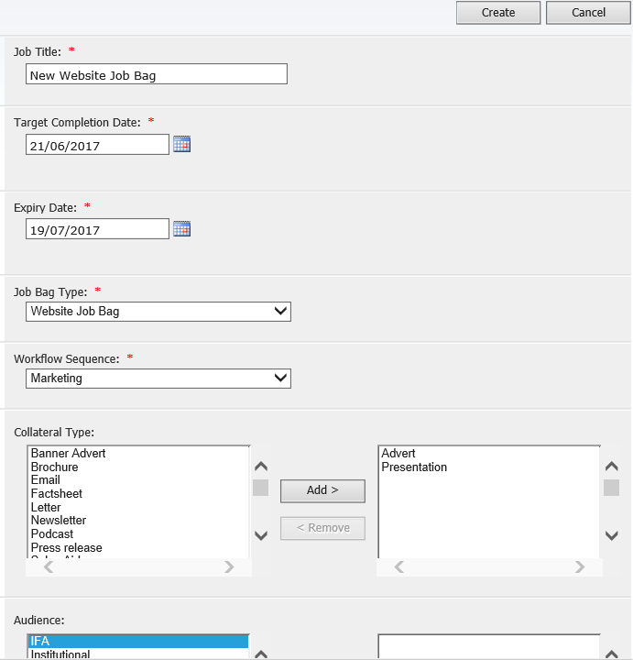Open the Job Bag Type dropdown
Viewport: 633px width, 660px height.
point(158,312)
